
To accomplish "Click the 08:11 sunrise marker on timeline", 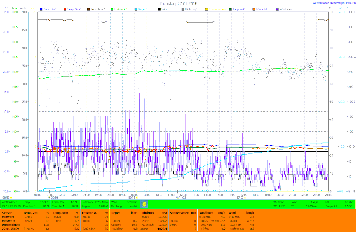I will [132, 197].
